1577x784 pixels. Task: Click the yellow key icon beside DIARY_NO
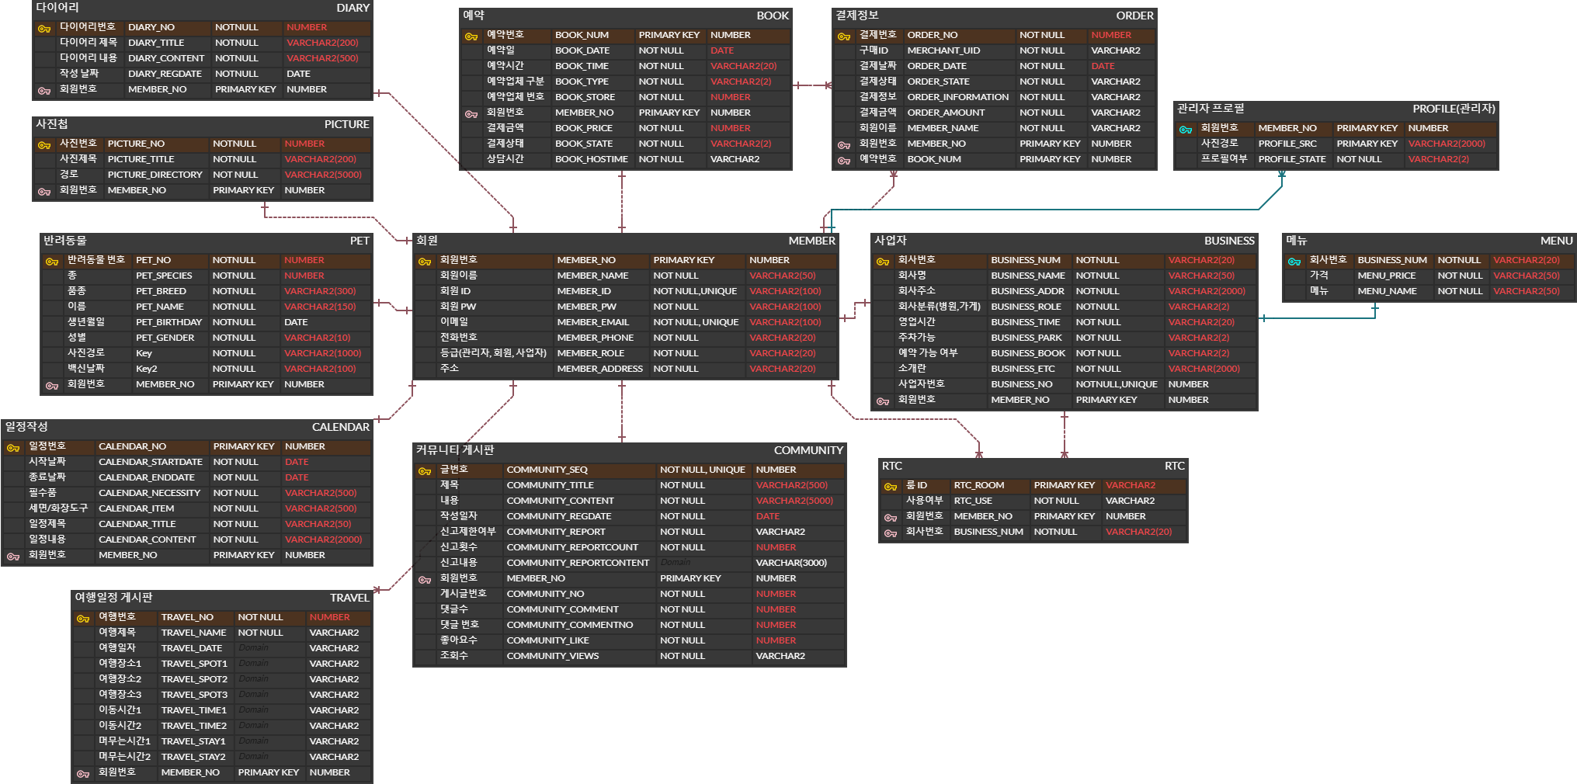(x=44, y=28)
